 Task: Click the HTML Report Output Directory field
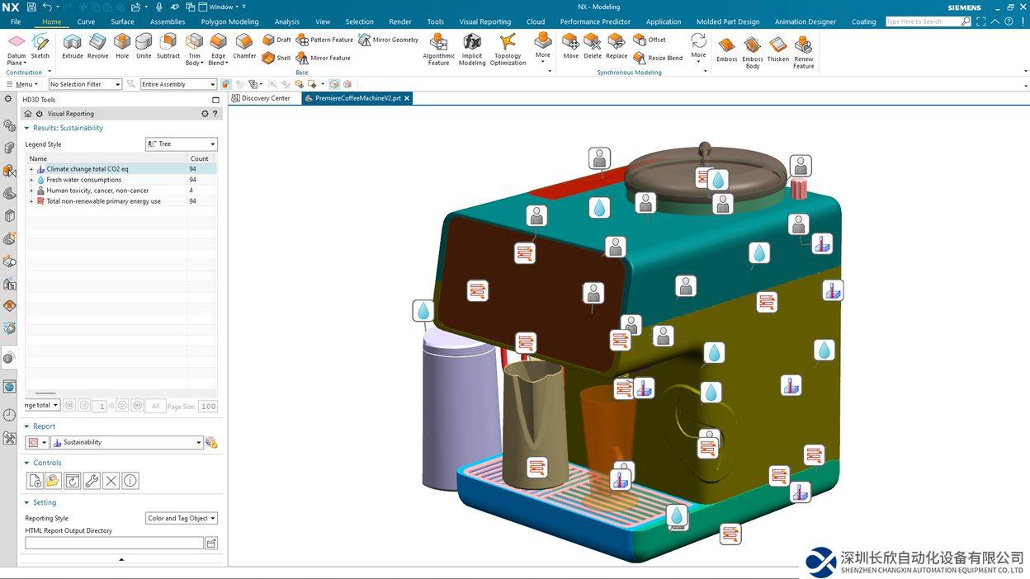click(114, 543)
